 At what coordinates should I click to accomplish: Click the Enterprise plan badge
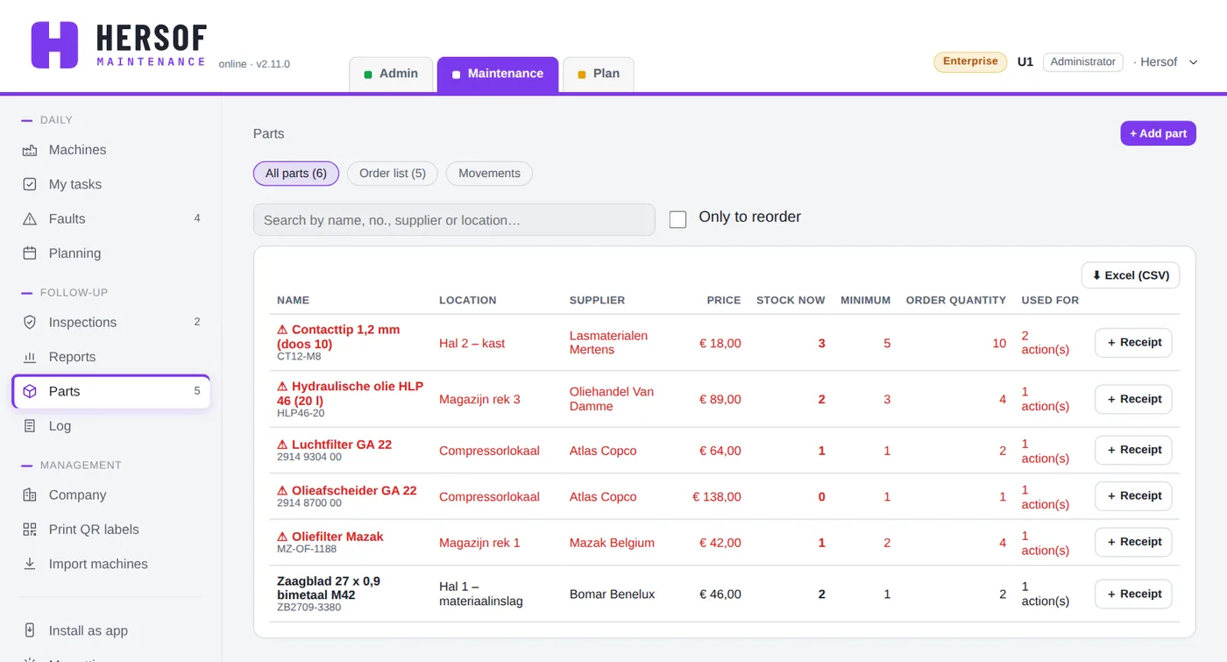click(970, 61)
